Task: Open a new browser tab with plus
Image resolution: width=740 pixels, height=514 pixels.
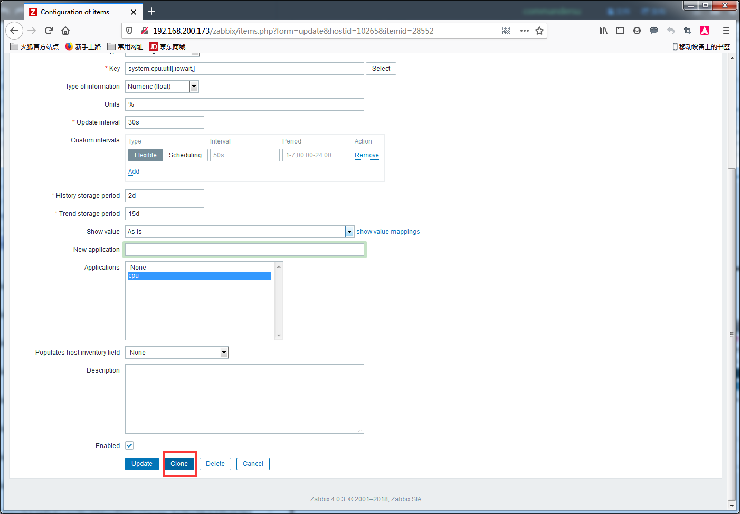Action: click(x=151, y=11)
